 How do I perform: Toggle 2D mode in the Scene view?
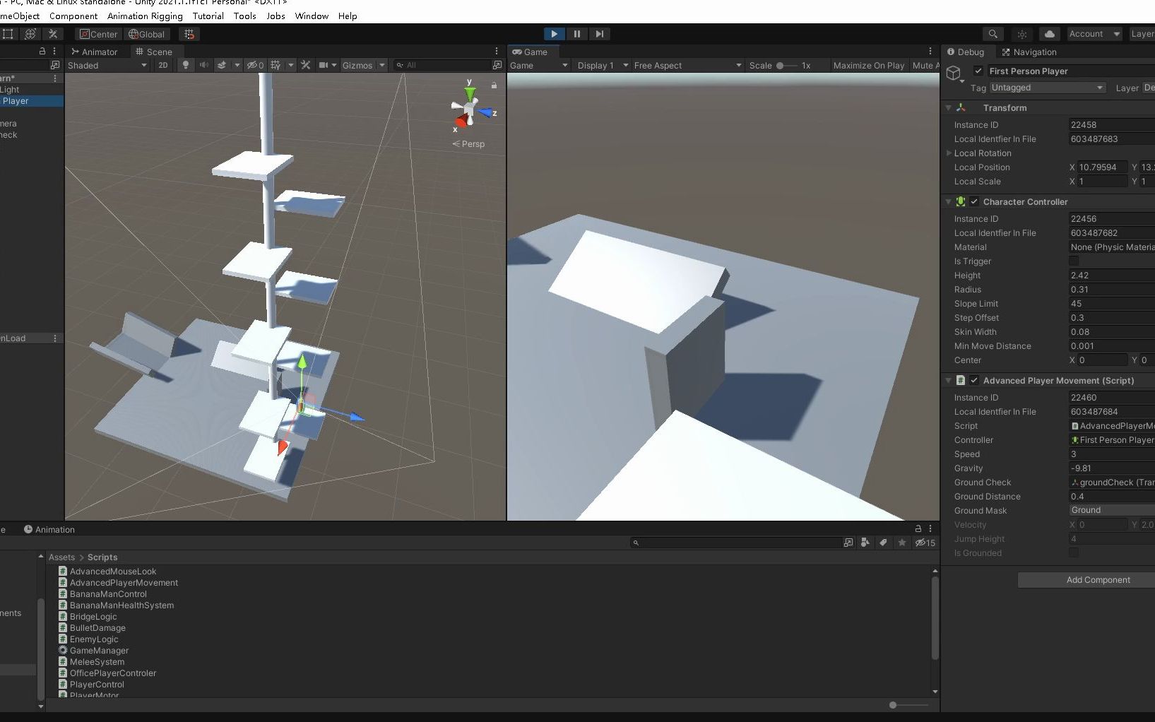(x=162, y=65)
